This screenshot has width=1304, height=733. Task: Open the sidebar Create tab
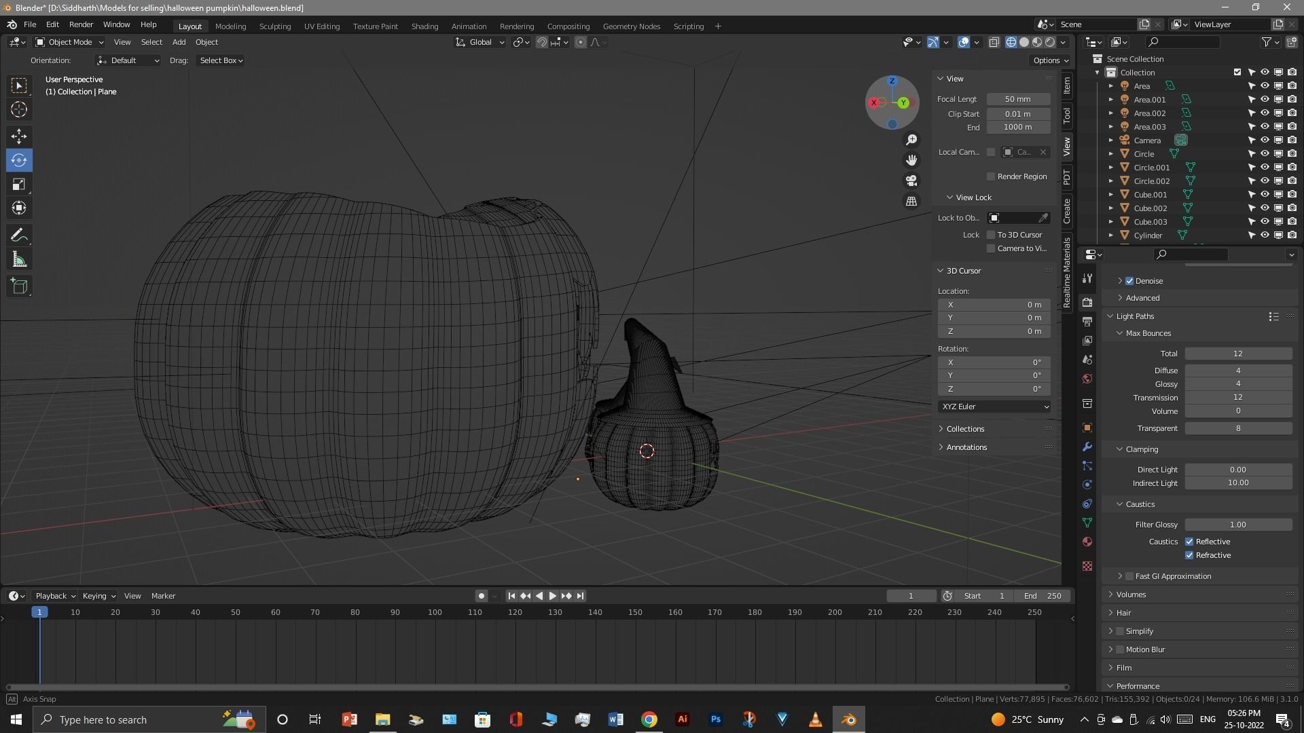[x=1066, y=211]
